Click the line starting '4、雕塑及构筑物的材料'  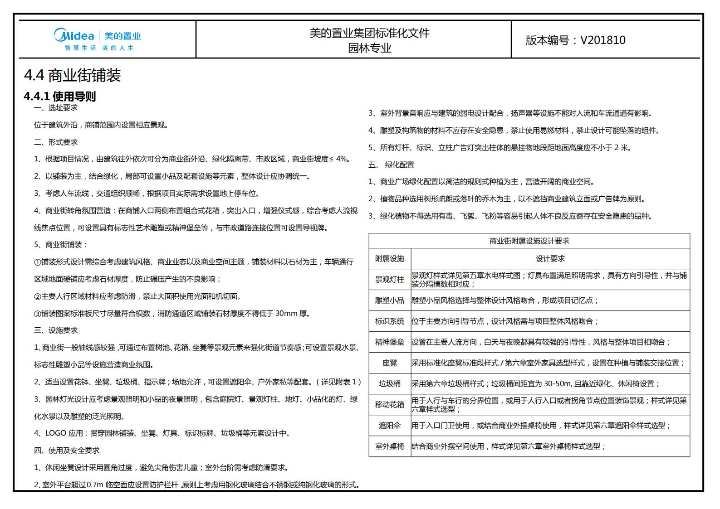pos(515,131)
